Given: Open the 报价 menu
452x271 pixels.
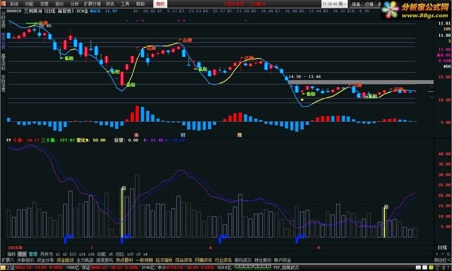Looking at the screenshot, I should 59,4.
